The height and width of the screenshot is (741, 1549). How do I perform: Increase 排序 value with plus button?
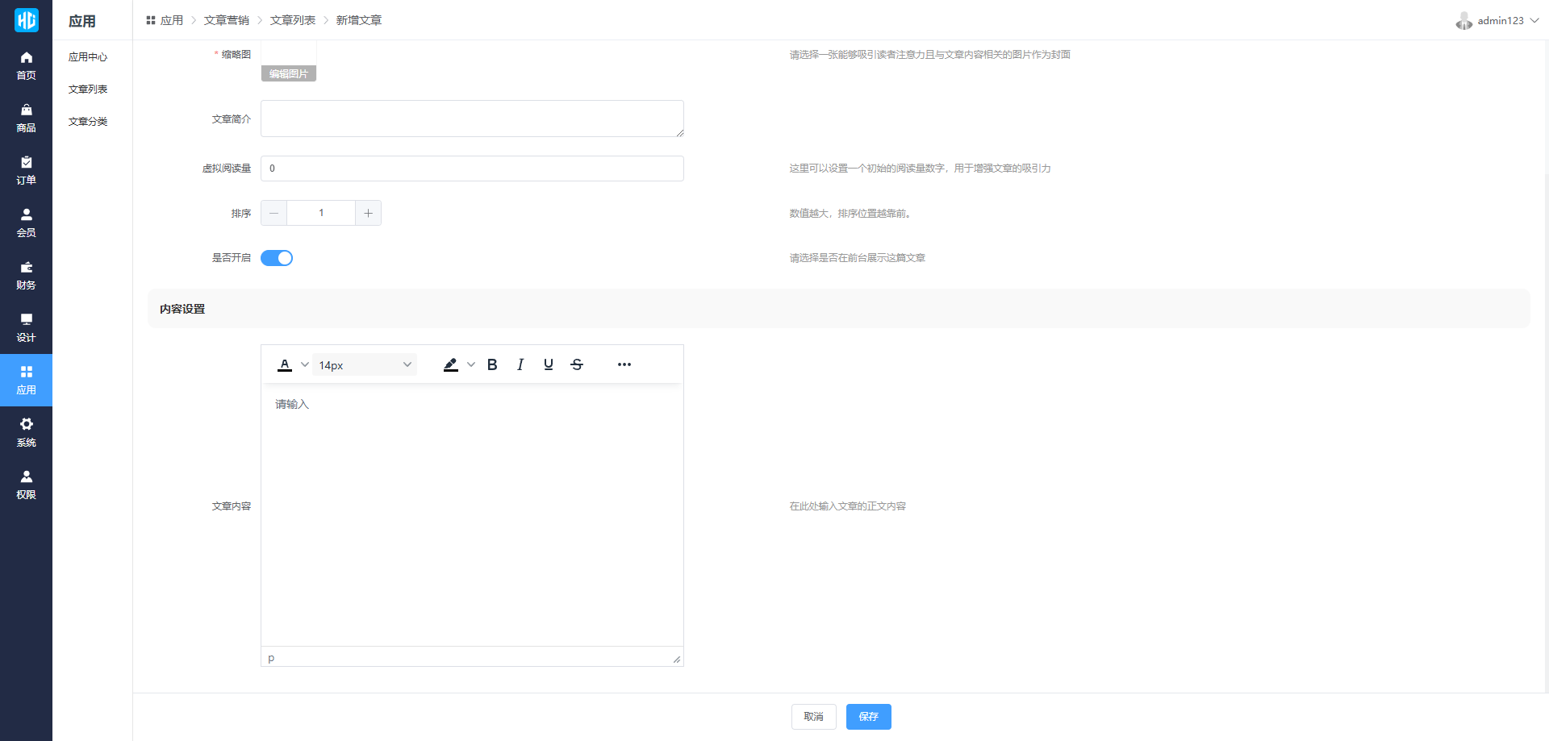pos(368,213)
